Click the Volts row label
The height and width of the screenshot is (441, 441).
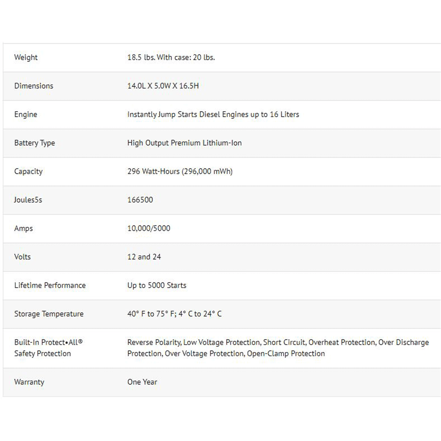point(22,257)
